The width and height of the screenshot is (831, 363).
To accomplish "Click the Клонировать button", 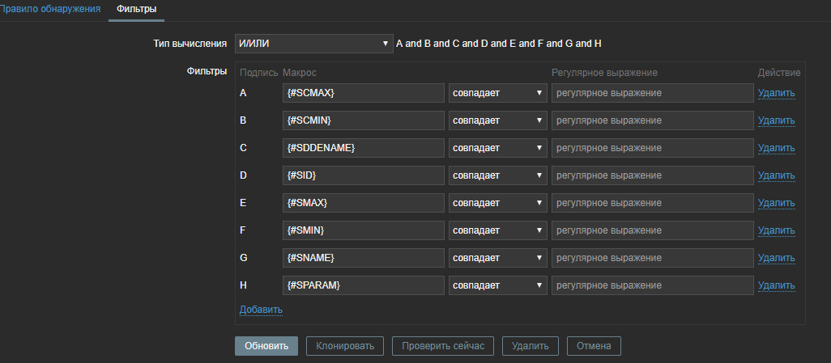I will 345,346.
